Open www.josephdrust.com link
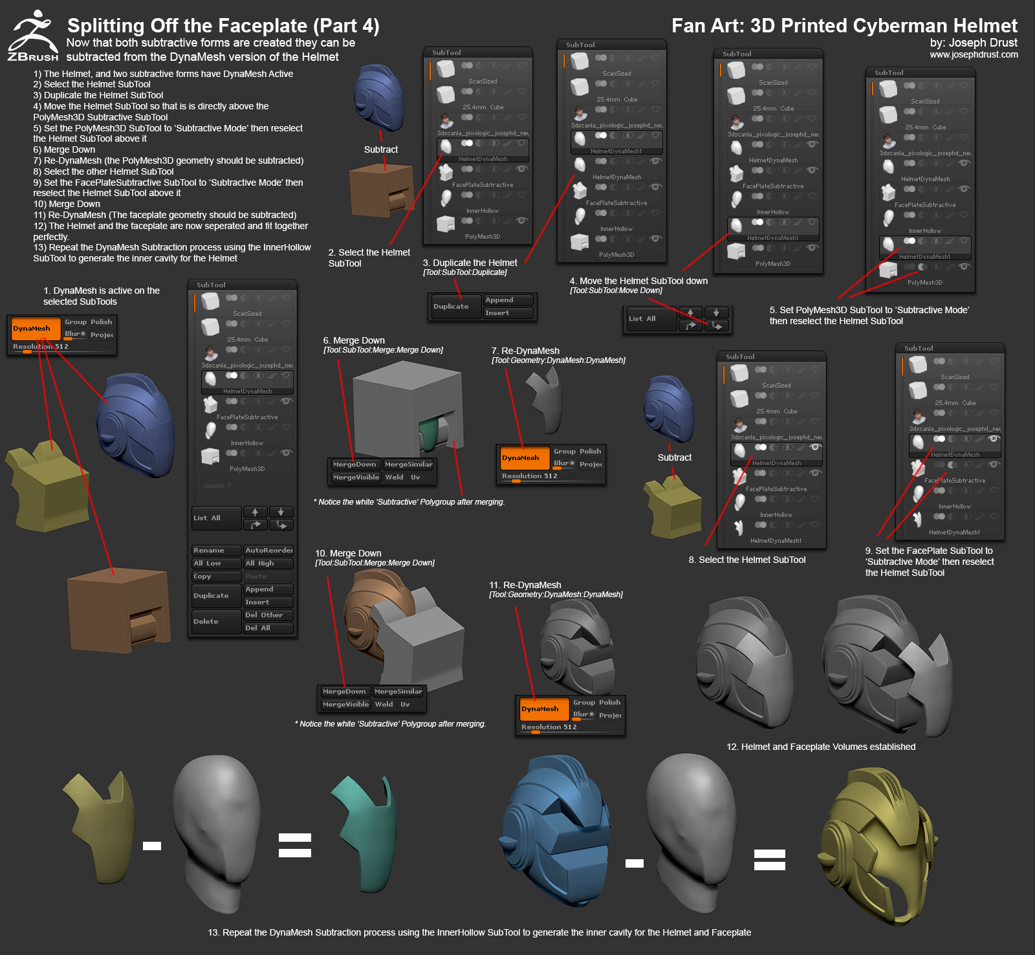1035x955 pixels. [x=974, y=55]
